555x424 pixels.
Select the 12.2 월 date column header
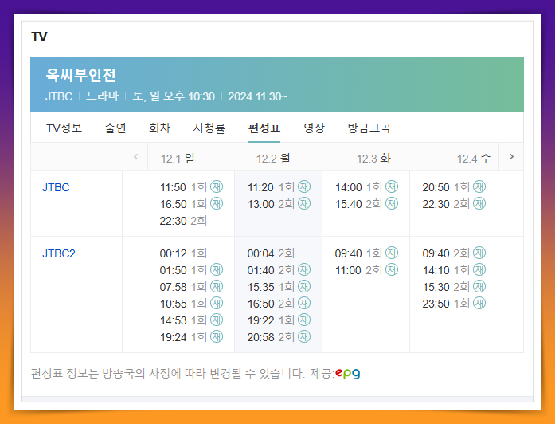pyautogui.click(x=273, y=159)
